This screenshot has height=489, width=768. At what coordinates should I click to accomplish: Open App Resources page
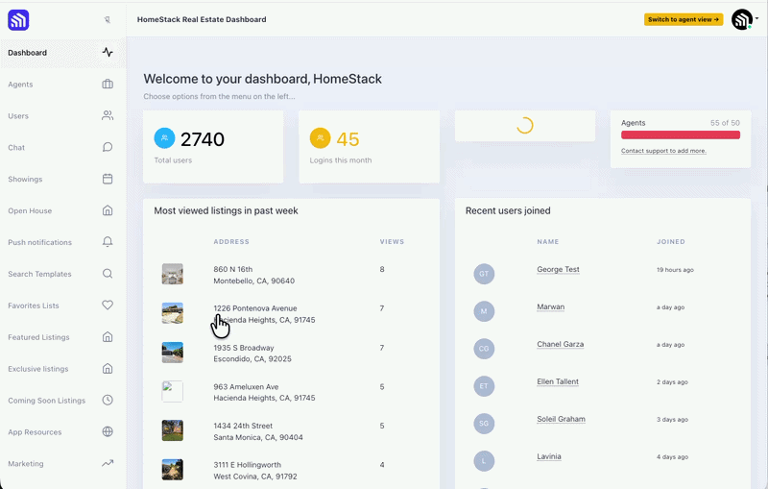pos(62,431)
